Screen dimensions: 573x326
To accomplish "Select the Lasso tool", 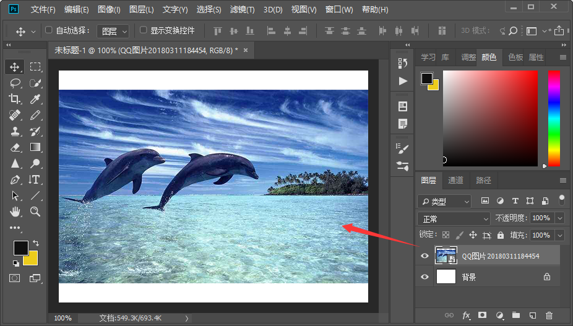I will point(15,83).
